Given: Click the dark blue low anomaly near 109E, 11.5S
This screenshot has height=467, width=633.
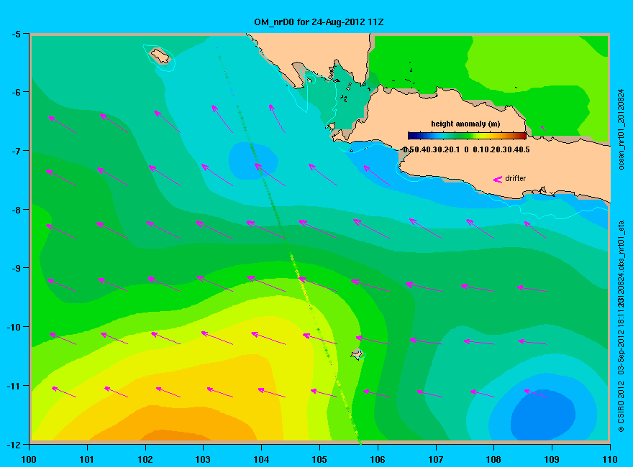Looking at the screenshot, I should 543,415.
